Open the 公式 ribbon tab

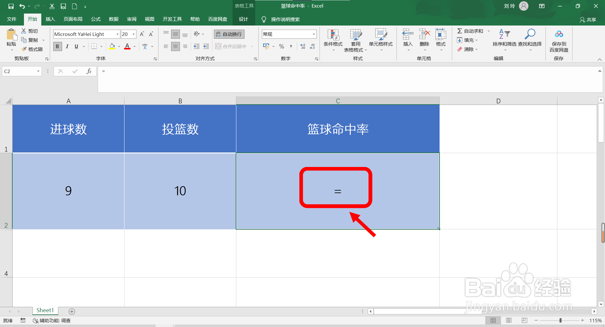point(95,19)
